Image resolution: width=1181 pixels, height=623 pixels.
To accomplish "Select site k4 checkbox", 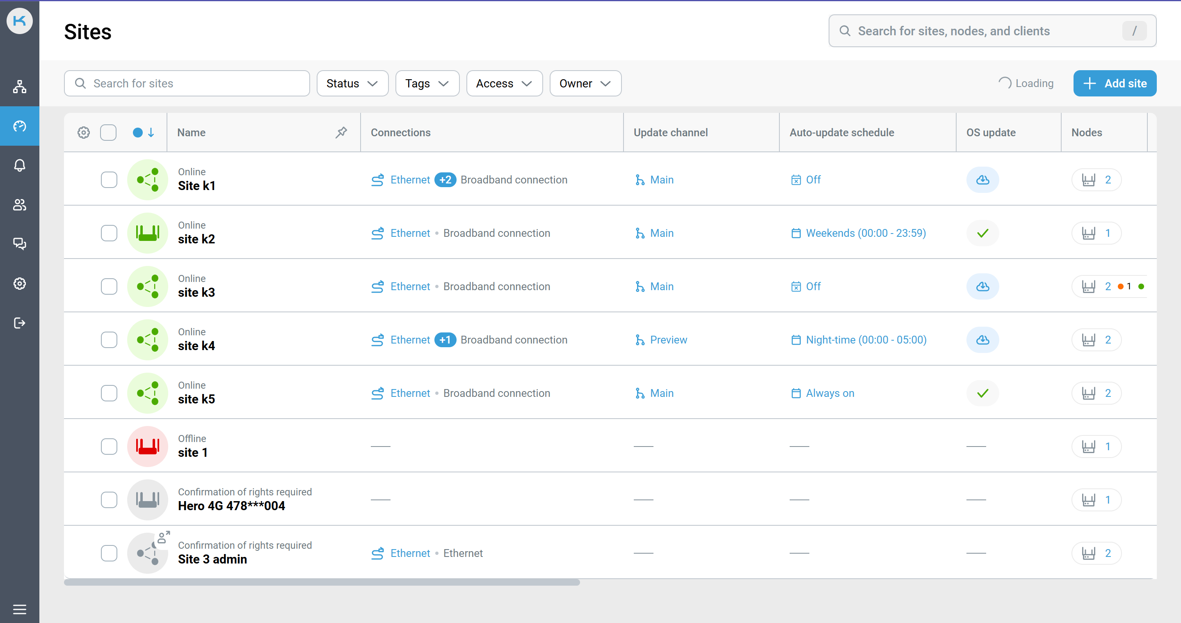I will pos(109,340).
